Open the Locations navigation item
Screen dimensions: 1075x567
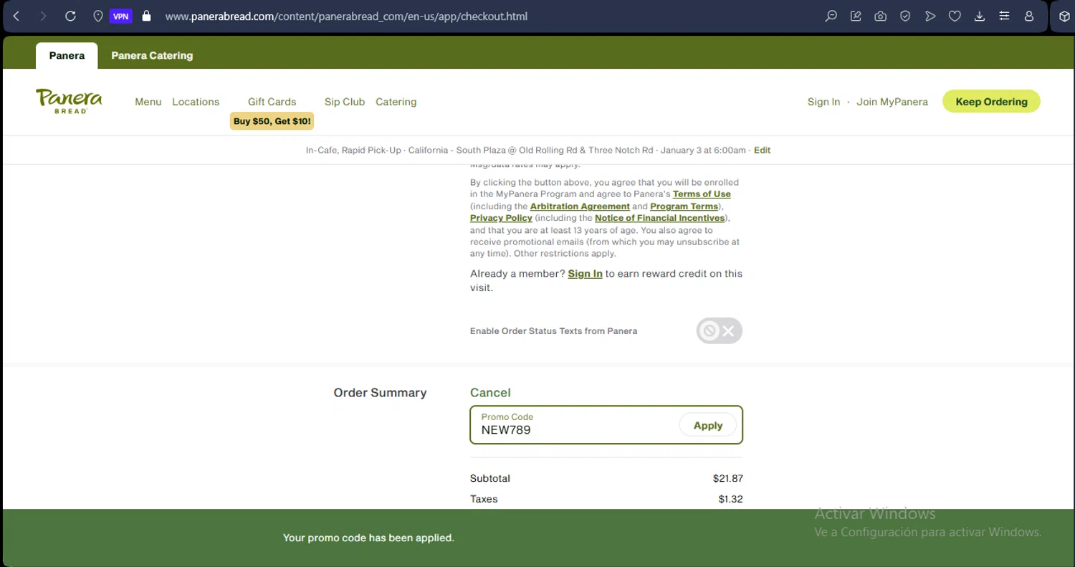[196, 102]
